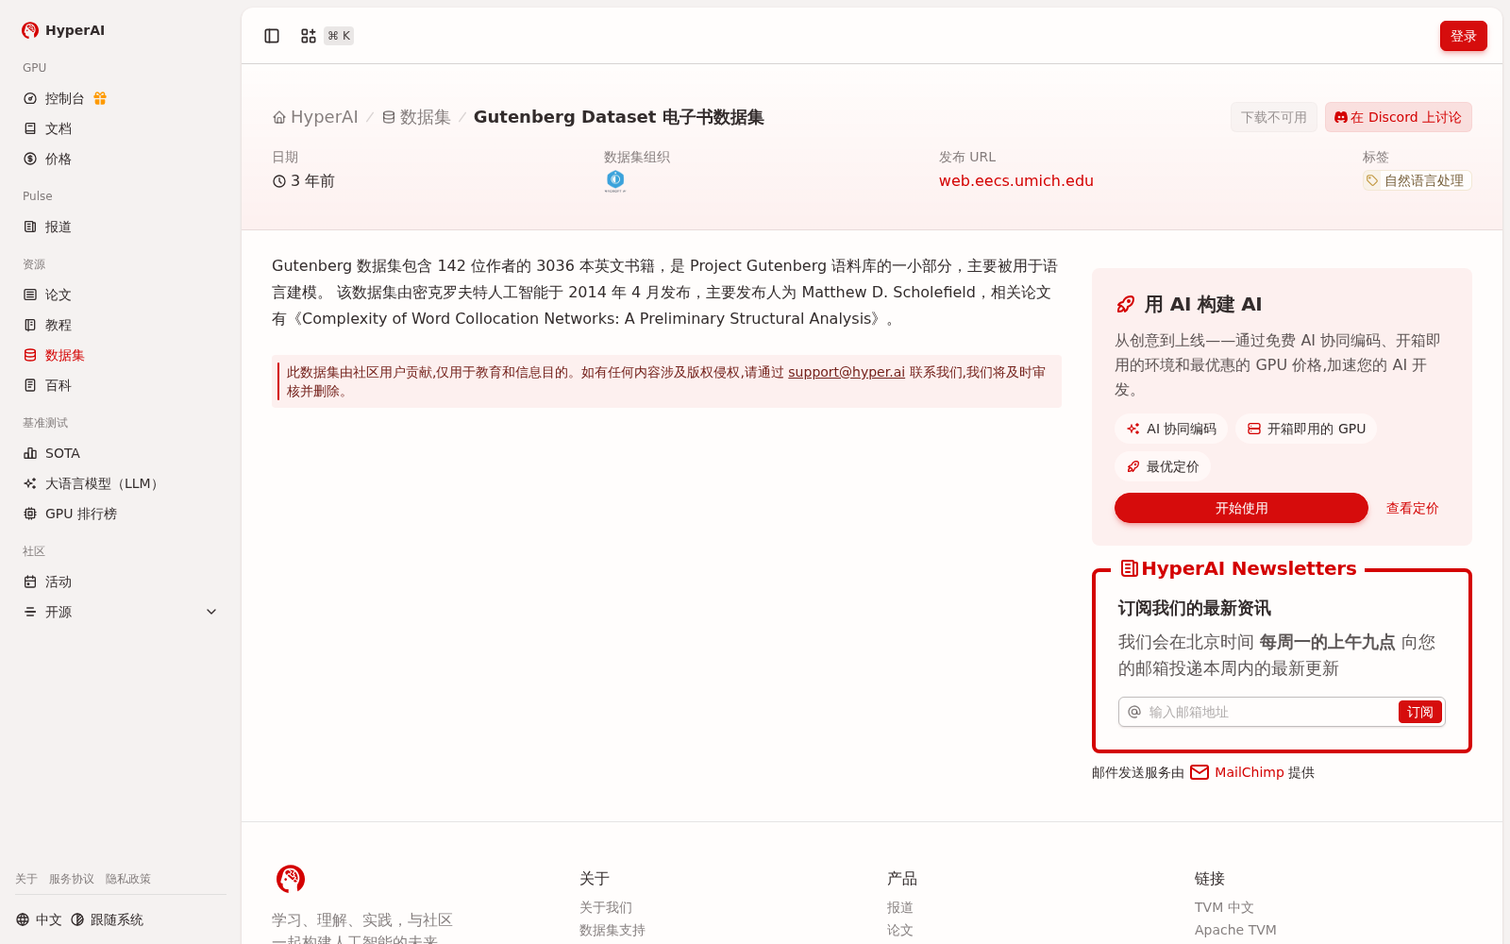Click the 开源 list icon
The height and width of the screenshot is (944, 1510).
30,612
